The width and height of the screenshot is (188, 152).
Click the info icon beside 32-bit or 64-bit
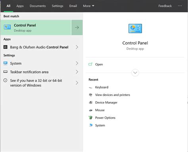(5, 80)
